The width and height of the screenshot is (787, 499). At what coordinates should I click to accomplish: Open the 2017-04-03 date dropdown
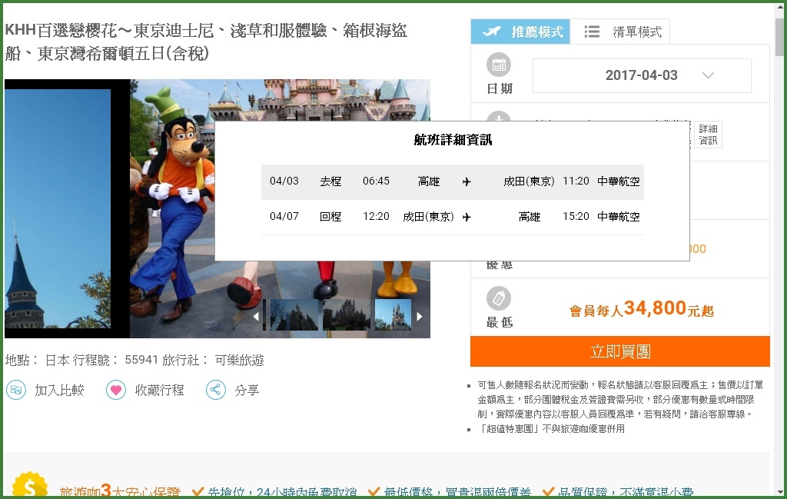[x=642, y=75]
